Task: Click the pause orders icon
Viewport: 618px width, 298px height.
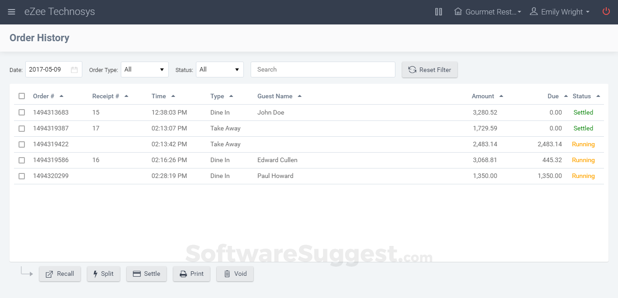Action: coord(438,12)
